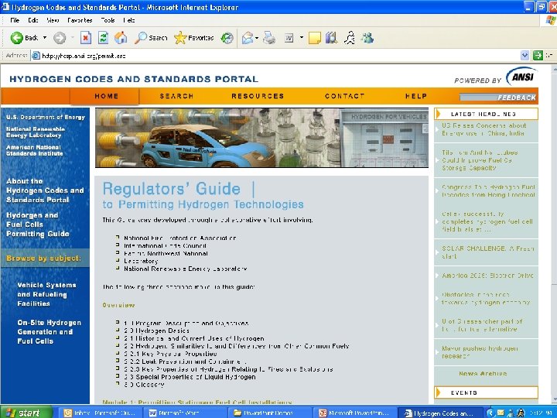
Task: Open the Overview section link
Action: pos(118,305)
